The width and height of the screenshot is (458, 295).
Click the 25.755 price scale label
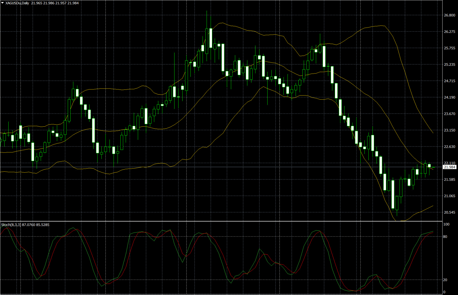(x=450, y=48)
